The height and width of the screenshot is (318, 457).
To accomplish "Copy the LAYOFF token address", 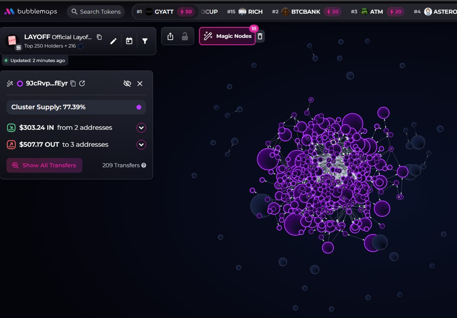I will (x=99, y=37).
